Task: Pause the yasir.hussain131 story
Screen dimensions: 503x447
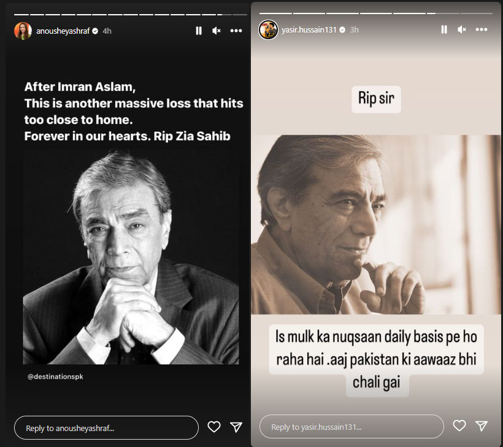Action: (x=444, y=29)
